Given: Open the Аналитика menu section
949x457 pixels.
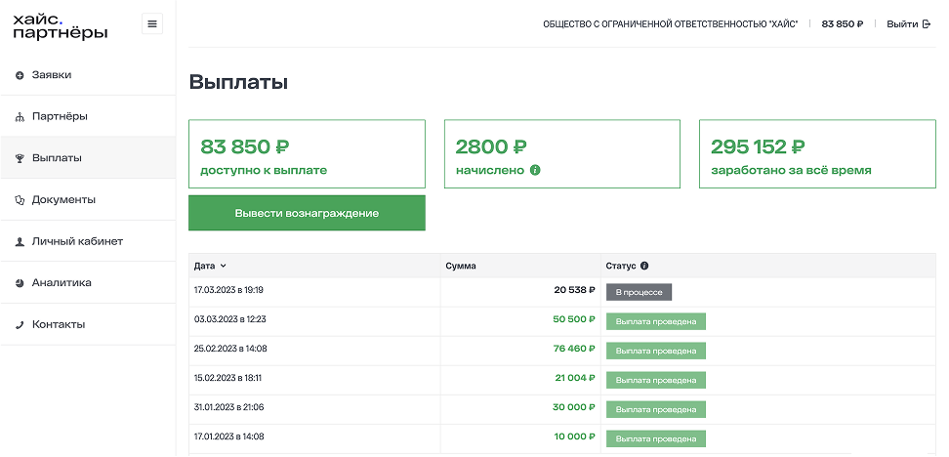Looking at the screenshot, I should (62, 283).
